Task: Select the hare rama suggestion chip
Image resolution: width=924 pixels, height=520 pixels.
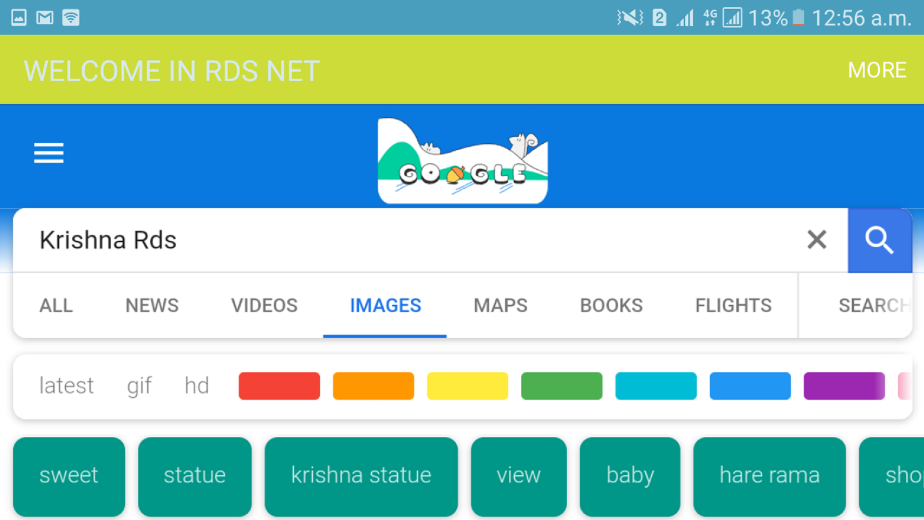Action: click(769, 476)
